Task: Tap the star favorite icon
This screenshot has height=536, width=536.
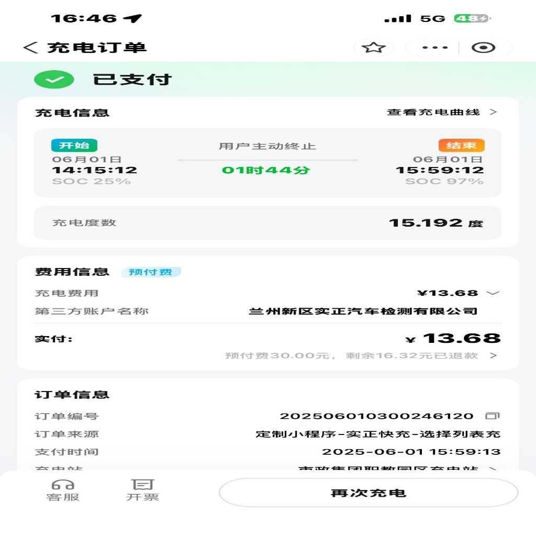Action: click(373, 47)
